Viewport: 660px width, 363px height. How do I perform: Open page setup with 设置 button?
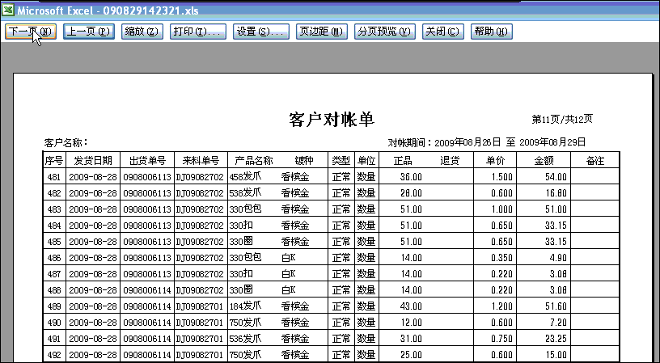(261, 32)
